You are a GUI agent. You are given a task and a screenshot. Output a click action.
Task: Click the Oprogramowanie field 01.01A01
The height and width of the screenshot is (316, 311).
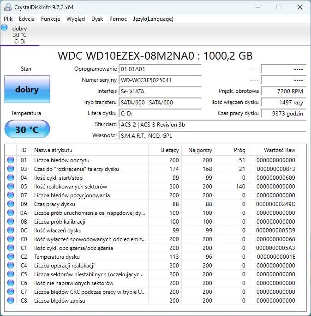coord(160,69)
